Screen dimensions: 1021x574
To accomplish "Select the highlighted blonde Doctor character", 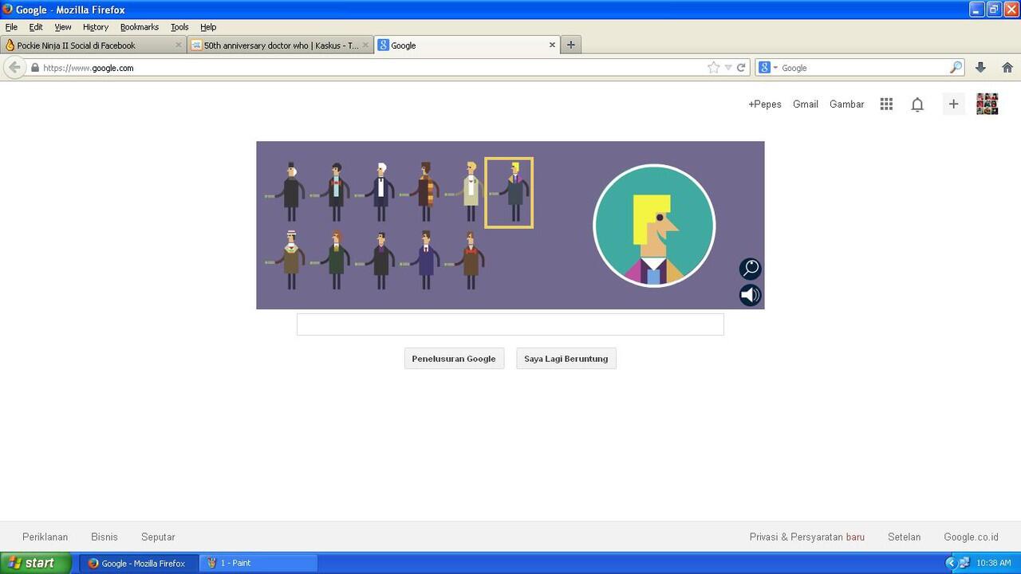I will 509,193.
